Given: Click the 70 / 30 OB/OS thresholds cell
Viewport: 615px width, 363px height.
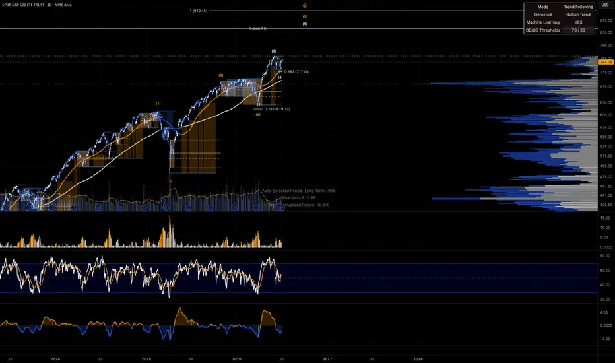Looking at the screenshot, I should (578, 30).
